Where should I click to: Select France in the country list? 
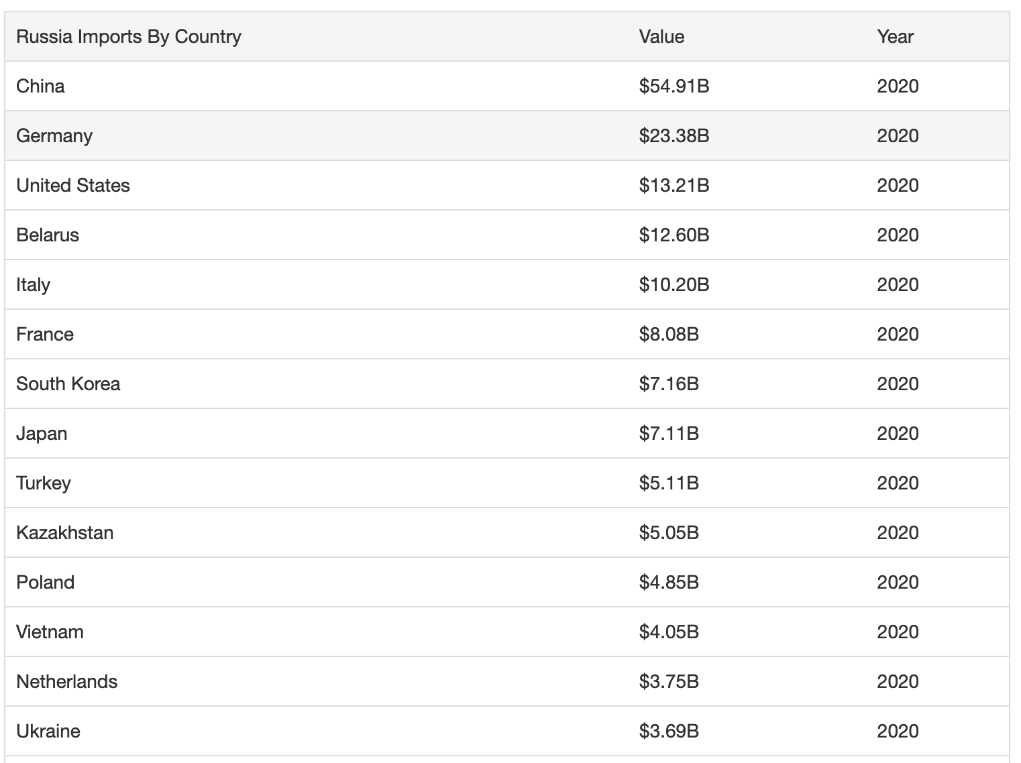tap(45, 335)
